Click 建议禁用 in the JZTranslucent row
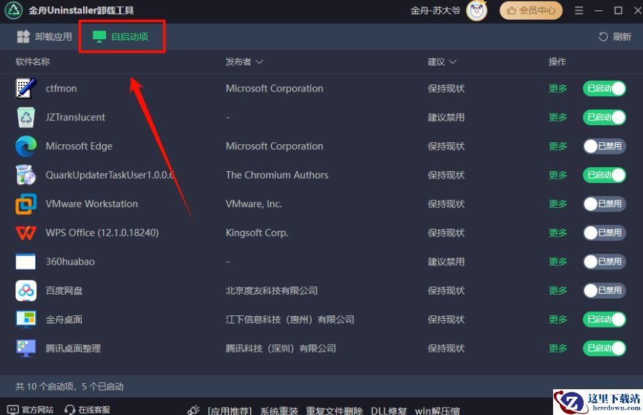This screenshot has width=643, height=415. point(446,117)
